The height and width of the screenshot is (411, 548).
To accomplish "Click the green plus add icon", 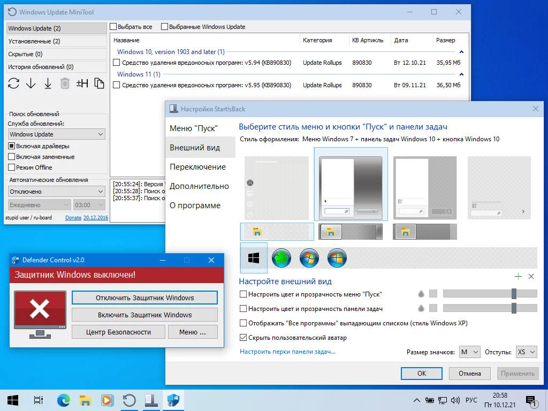I will coord(517,277).
